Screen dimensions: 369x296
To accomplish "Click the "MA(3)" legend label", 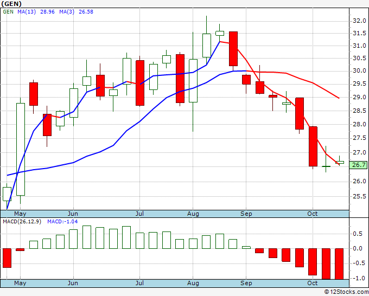I will pyautogui.click(x=67, y=12).
